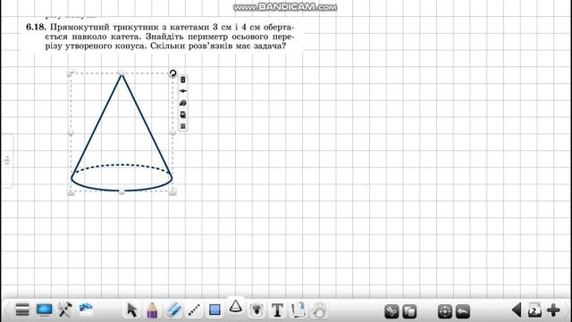Click the scissors cut button
572x322 pixels.
point(391,311)
